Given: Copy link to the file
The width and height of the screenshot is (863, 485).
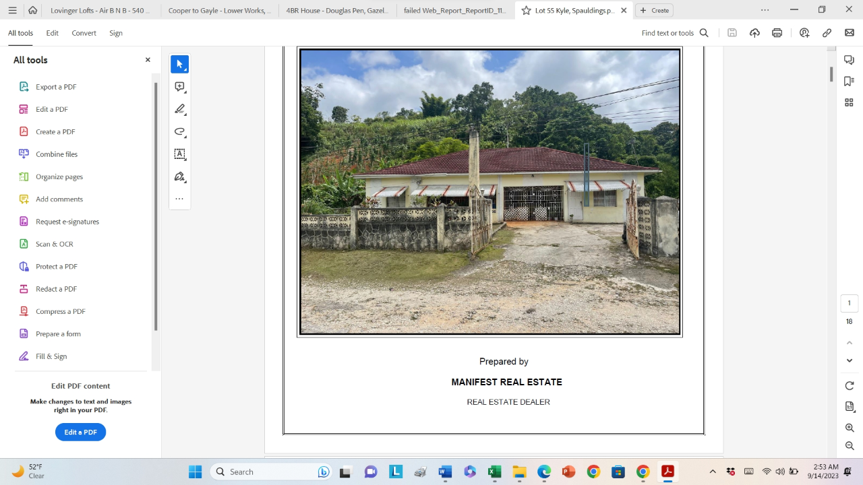Looking at the screenshot, I should point(827,33).
